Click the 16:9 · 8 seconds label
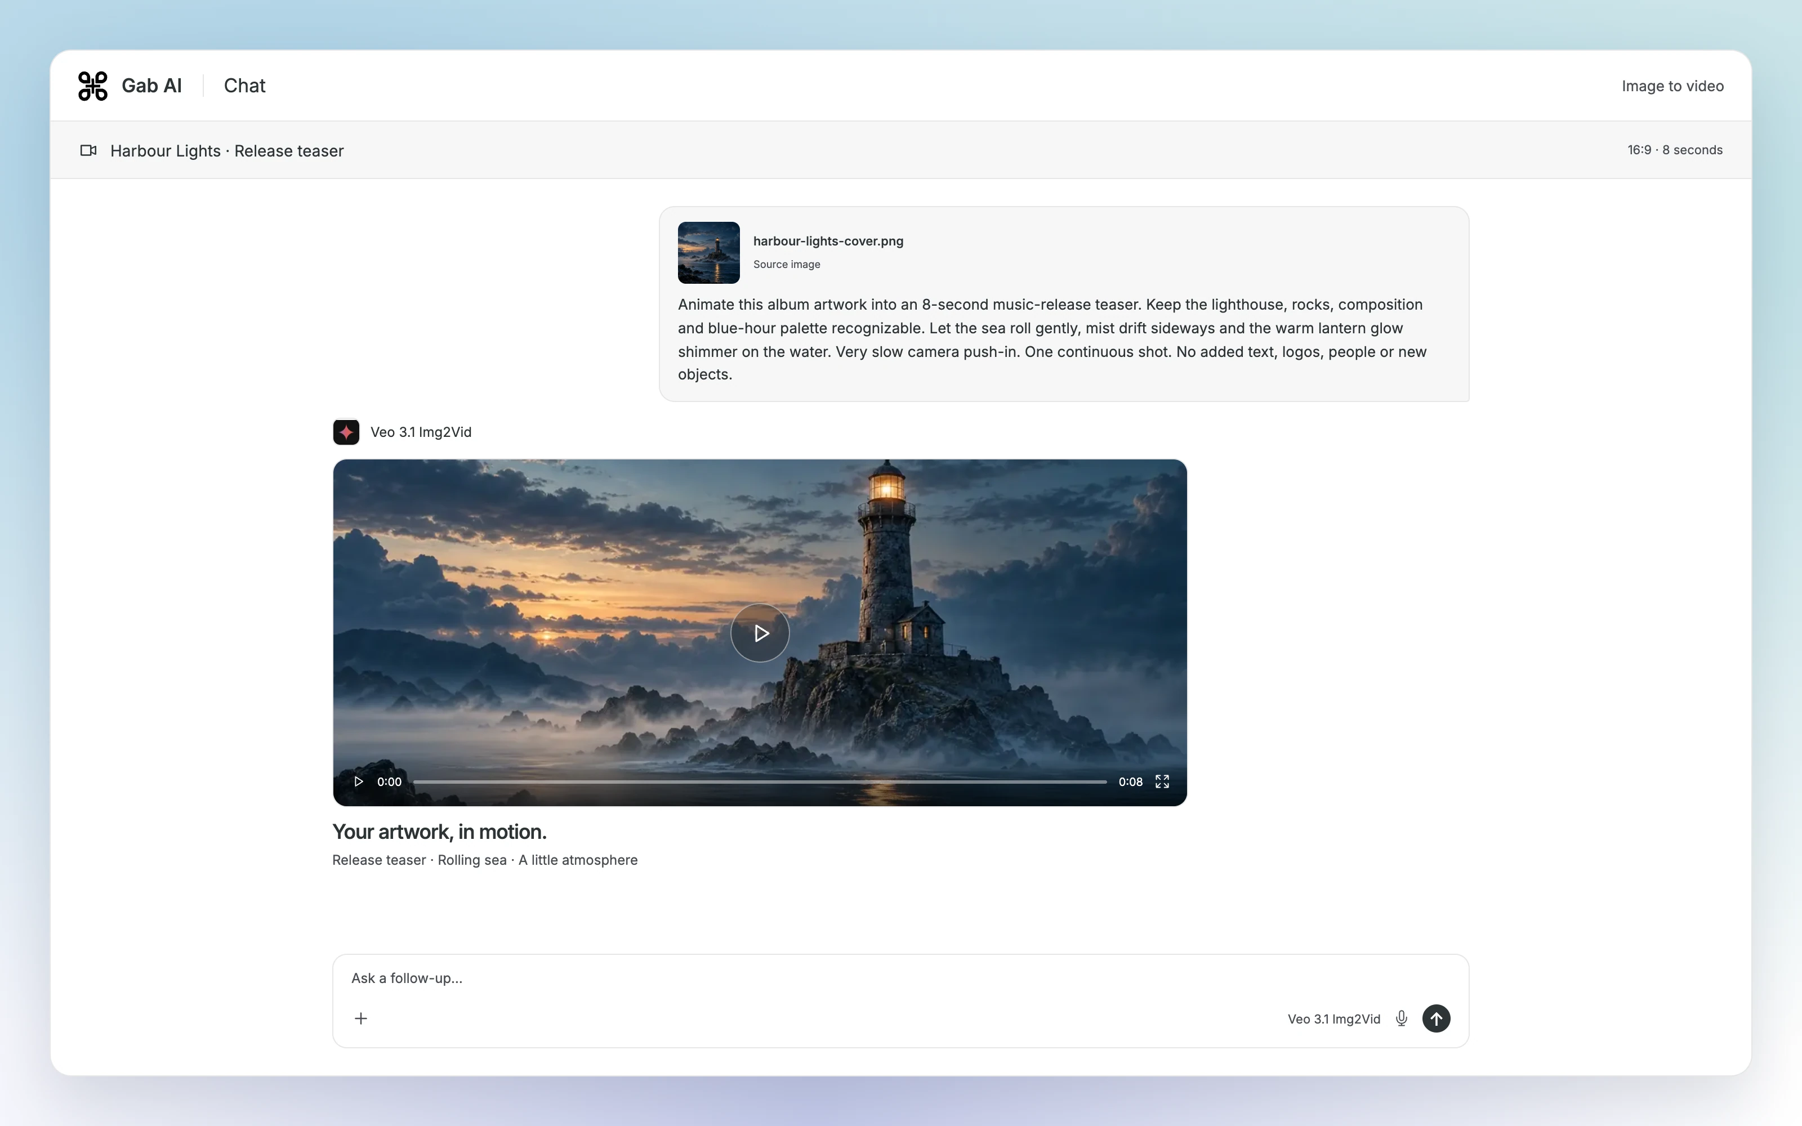Screen dimensions: 1802x1126 pyautogui.click(x=1675, y=150)
